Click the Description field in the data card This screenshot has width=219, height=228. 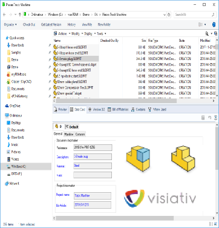point(93,156)
